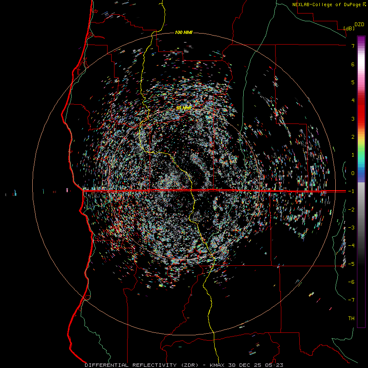The image size is (368, 368).
Task: Click the 100 NMI range ring label
Action: tap(184, 32)
